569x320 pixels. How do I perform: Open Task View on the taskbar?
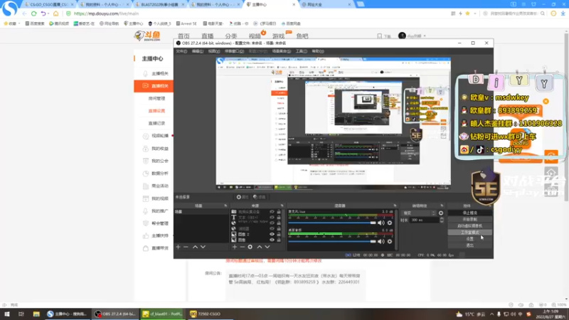21,314
